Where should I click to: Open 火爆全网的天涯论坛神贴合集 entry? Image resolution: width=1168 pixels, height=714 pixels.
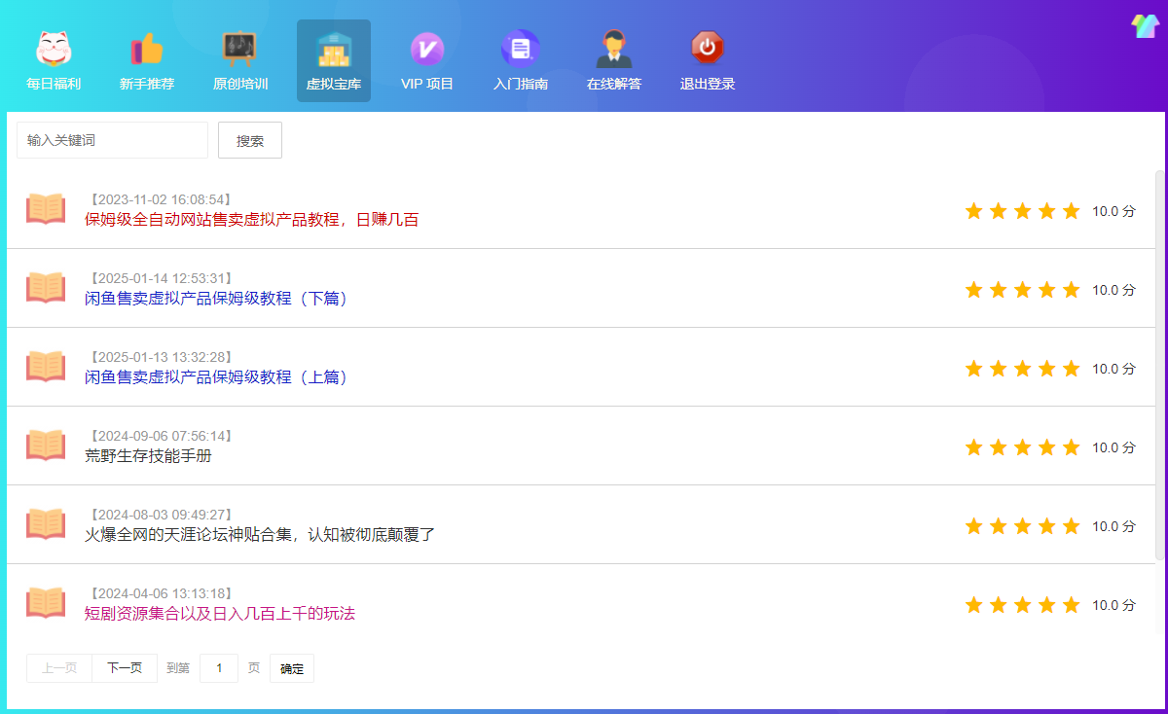[260, 535]
